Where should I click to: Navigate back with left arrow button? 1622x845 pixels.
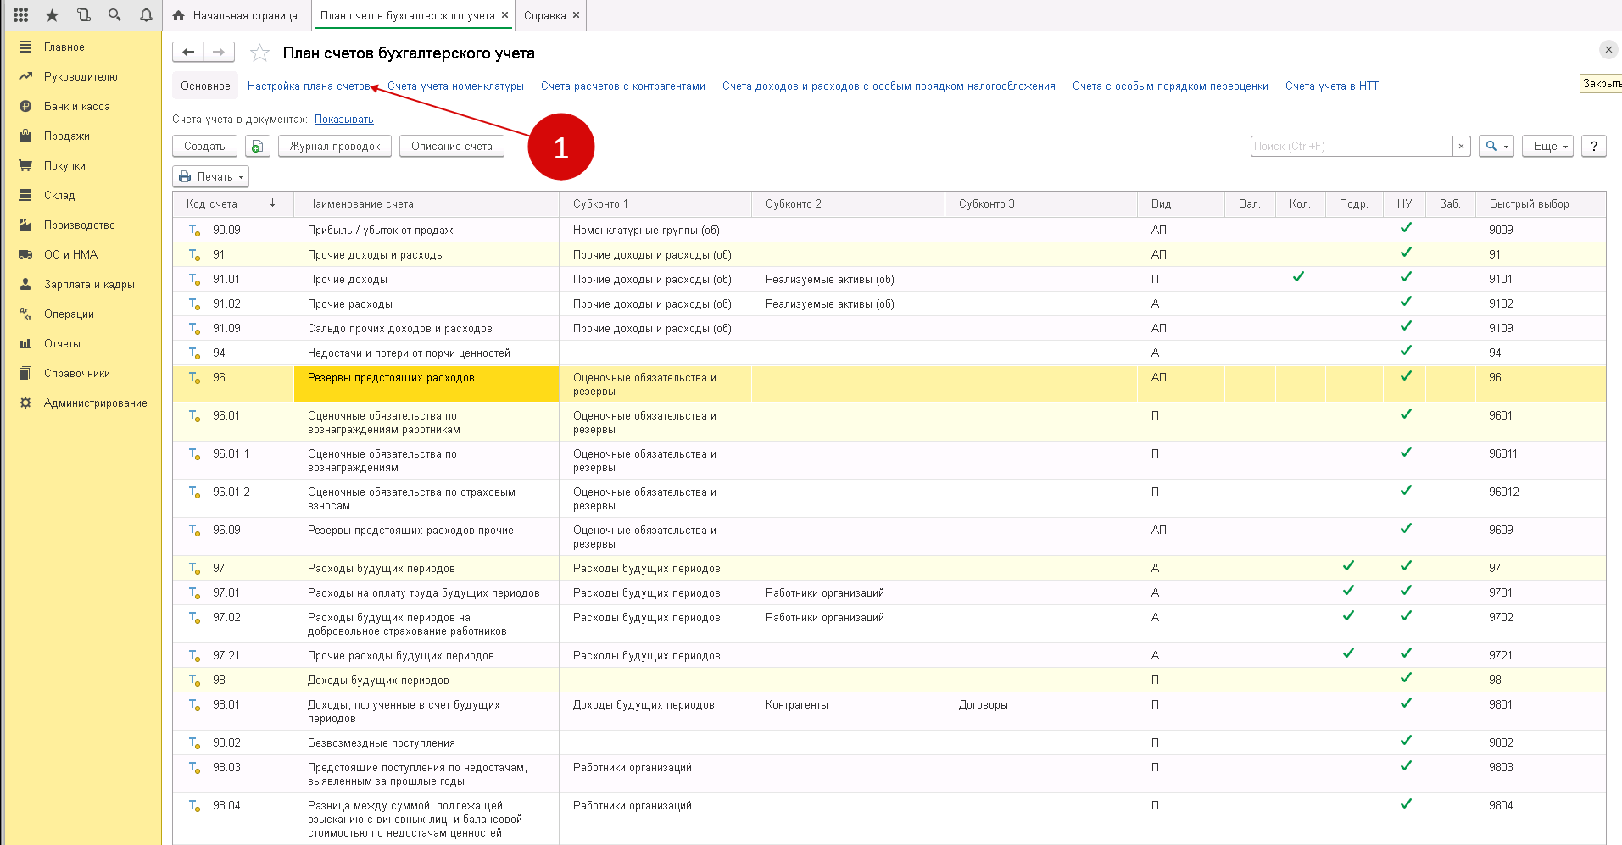[x=188, y=53]
